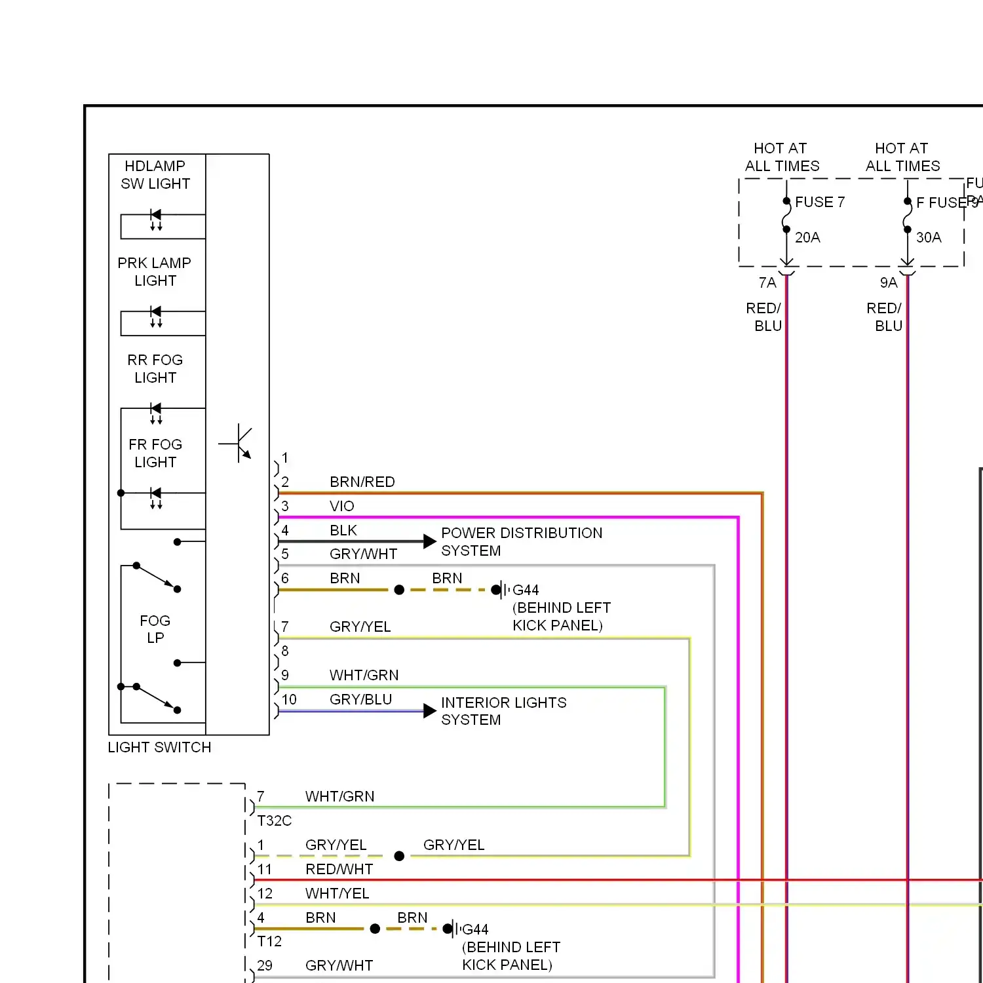Click the WHT/GRN wire label at pin 9

click(364, 676)
